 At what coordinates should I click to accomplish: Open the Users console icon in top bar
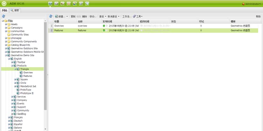coord(75,3)
